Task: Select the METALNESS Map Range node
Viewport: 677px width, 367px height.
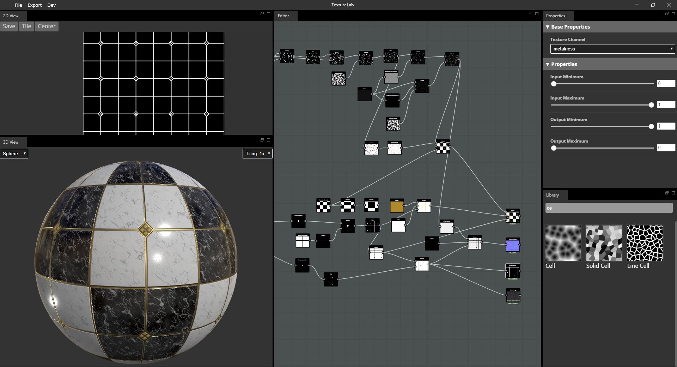Action: coord(513,271)
